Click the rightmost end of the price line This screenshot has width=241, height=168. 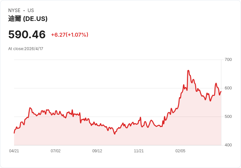click(221, 91)
